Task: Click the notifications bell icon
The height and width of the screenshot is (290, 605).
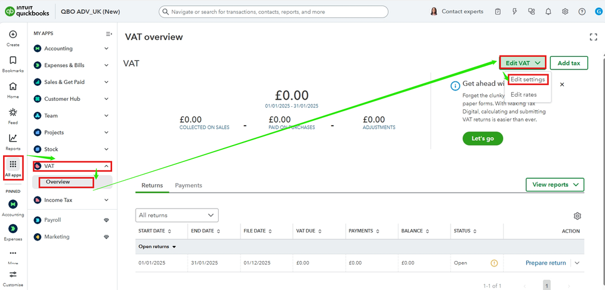Action: point(549,11)
